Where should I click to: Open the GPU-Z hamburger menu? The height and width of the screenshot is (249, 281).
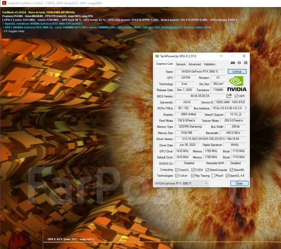click(246, 63)
